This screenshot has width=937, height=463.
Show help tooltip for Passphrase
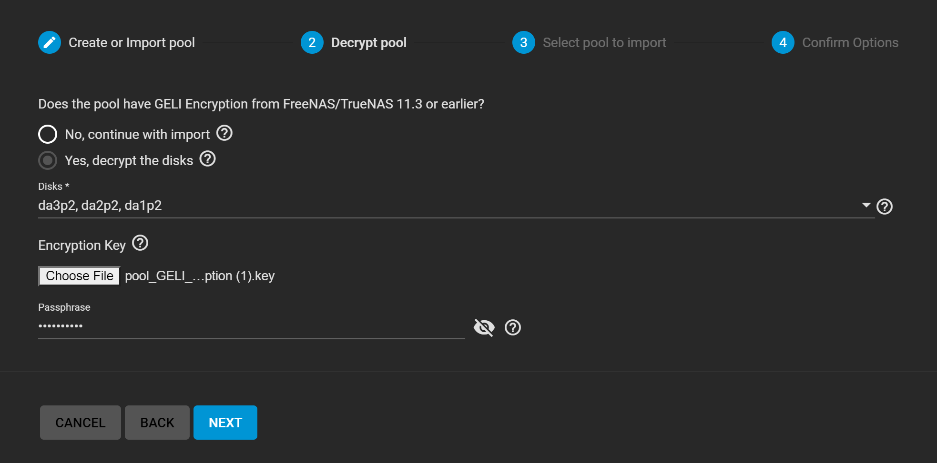tap(513, 327)
